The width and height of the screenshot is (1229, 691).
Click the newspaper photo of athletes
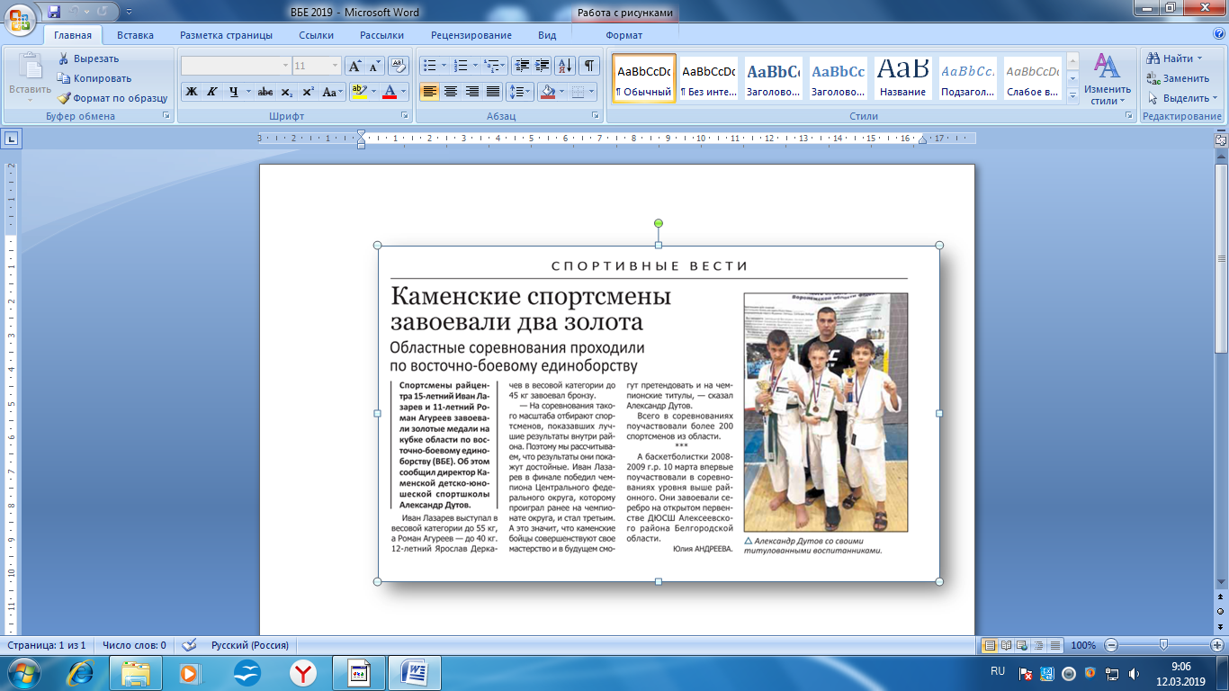(825, 412)
